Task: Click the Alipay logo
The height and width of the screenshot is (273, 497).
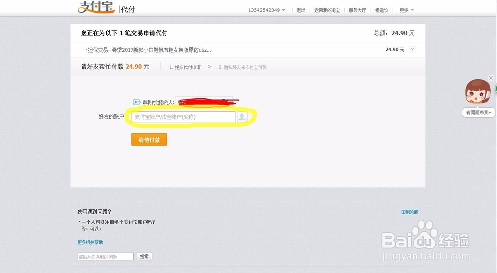Action: (x=96, y=7)
